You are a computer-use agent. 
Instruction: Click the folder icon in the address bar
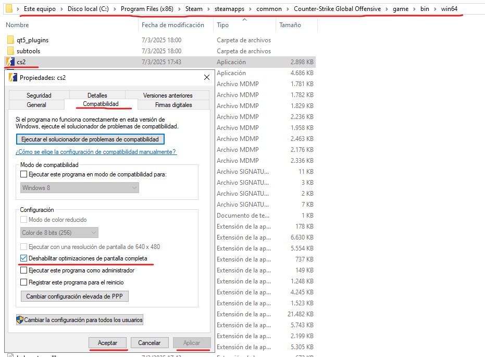click(9, 9)
